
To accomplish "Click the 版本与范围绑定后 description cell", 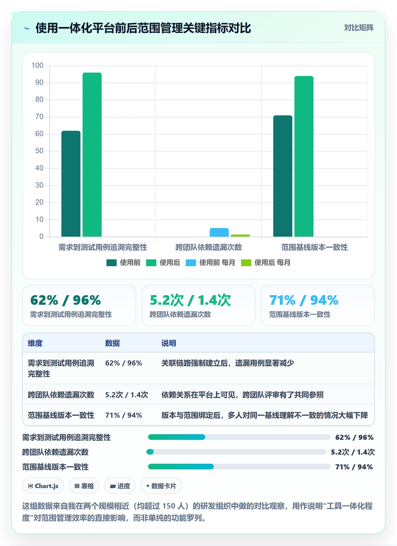I will point(265,415).
